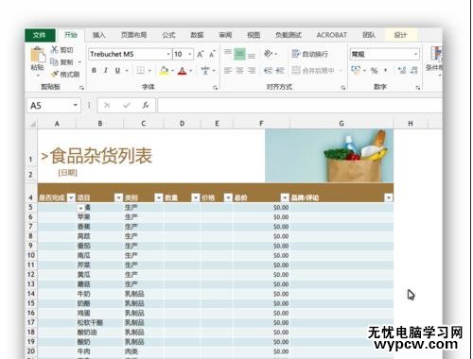Select row header 14
473x359 pixels.
(31, 294)
